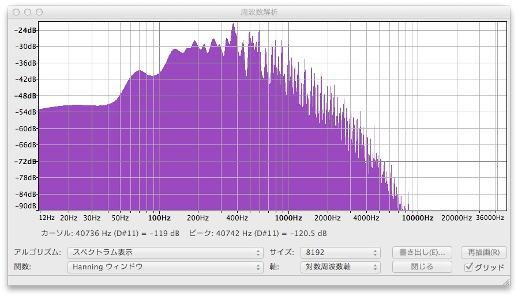
Task: Click the 20000Hz frequency axis label
Action: pos(456,218)
